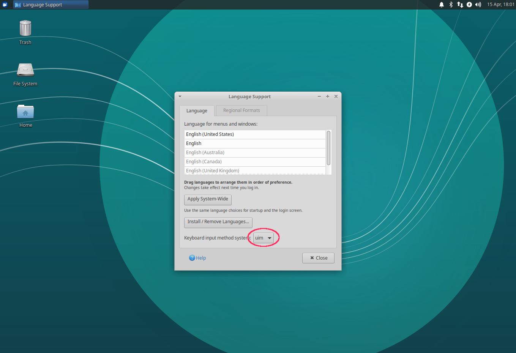This screenshot has width=516, height=353.
Task: Open the keyboard input method dropdown
Action: tap(264, 238)
